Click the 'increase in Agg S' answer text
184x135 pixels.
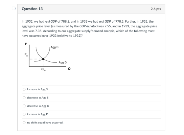pos(37,89)
